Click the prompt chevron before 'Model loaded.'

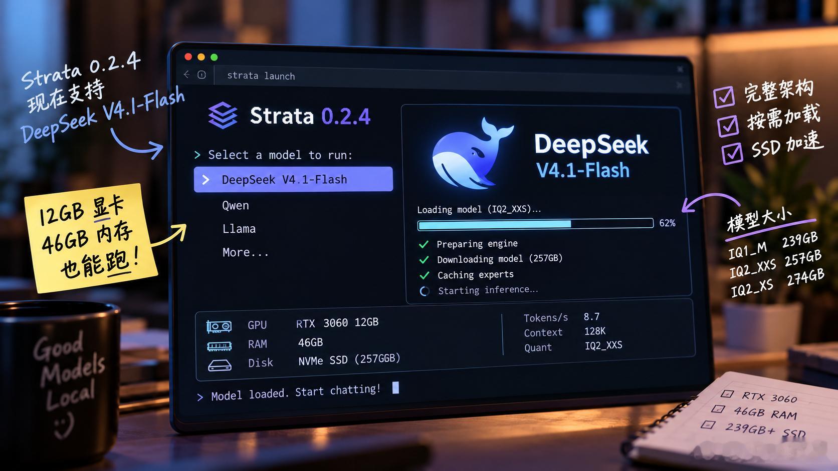click(200, 397)
